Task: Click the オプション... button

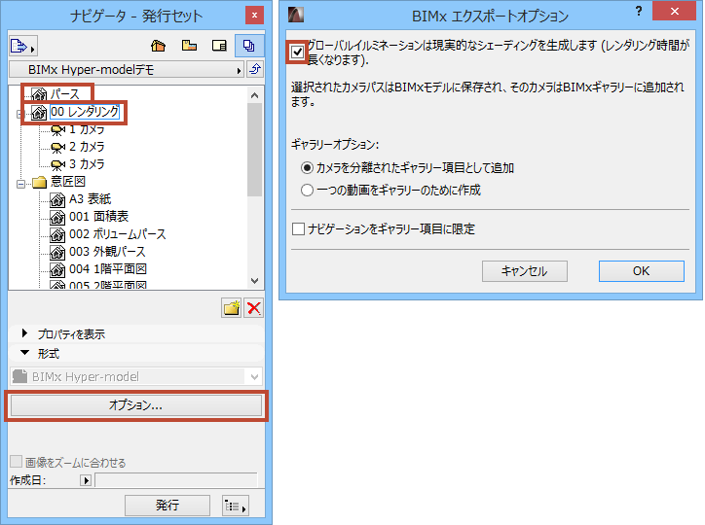Action: 136,405
